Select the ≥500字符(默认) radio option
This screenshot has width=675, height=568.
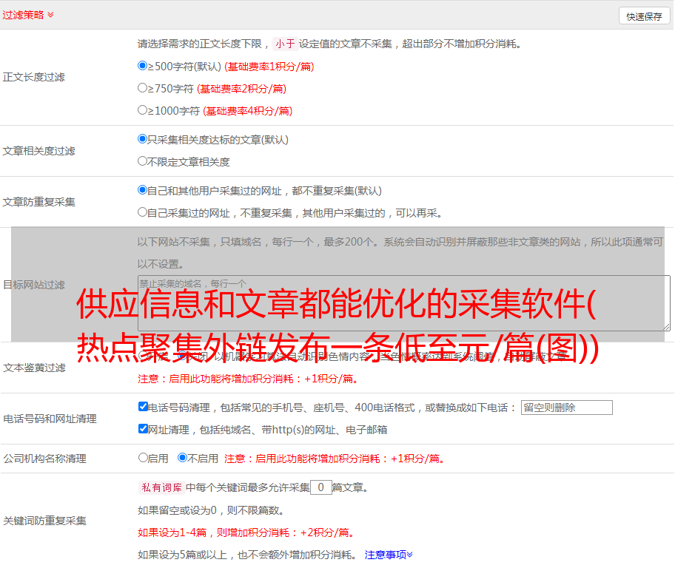[x=142, y=66]
